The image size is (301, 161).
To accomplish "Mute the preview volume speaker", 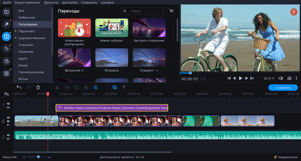I will (281, 78).
